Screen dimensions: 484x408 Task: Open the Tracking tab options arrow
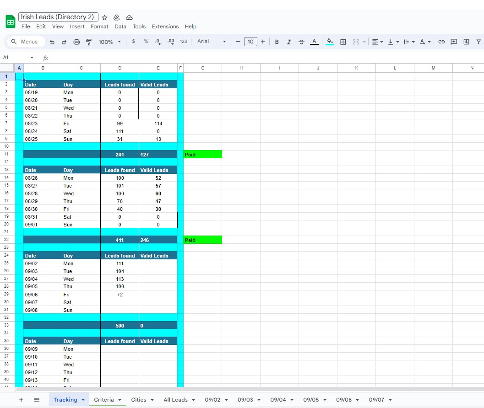tap(83, 400)
